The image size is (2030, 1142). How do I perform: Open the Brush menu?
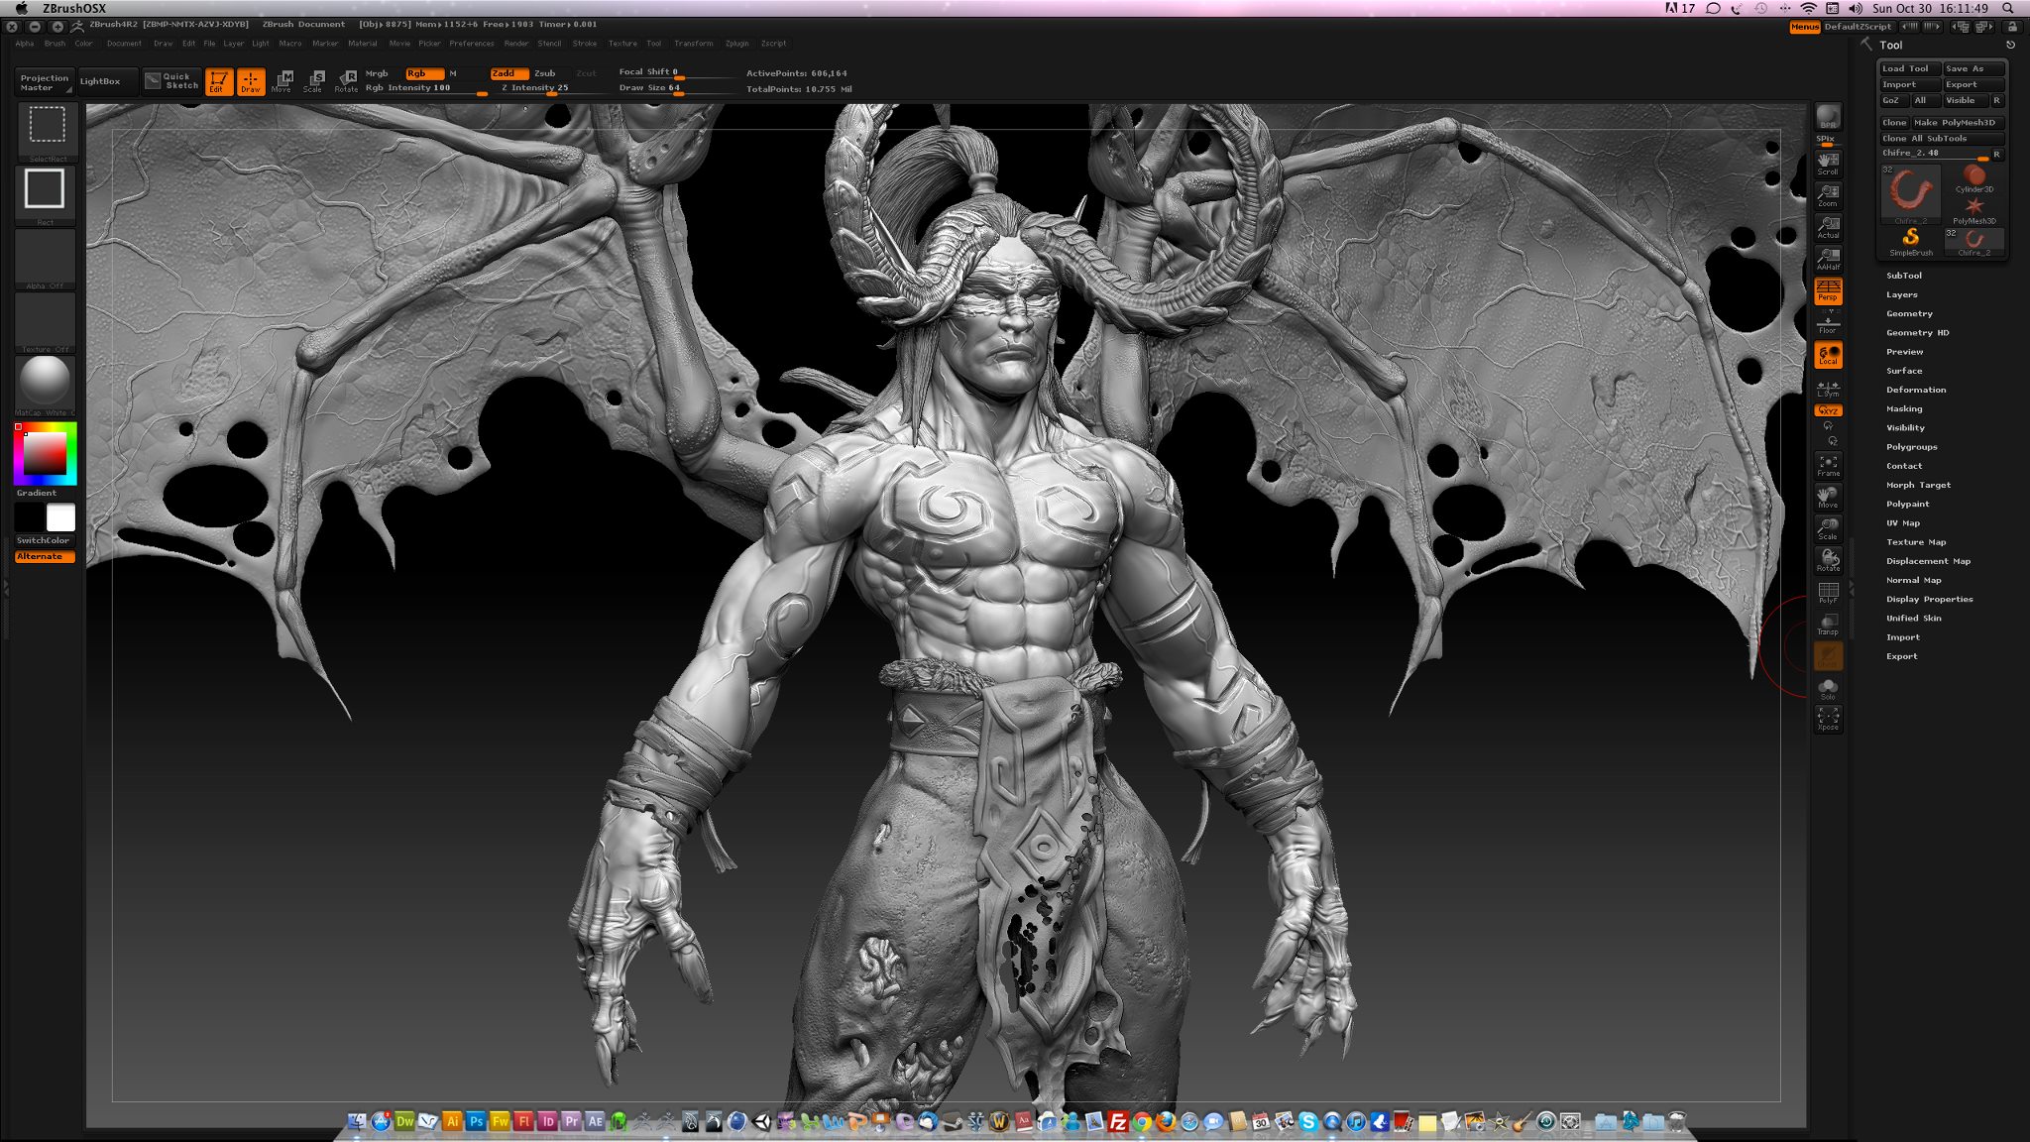(x=55, y=44)
